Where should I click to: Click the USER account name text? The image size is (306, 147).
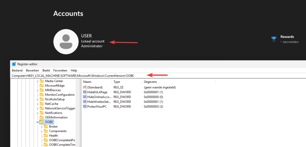[86, 36]
